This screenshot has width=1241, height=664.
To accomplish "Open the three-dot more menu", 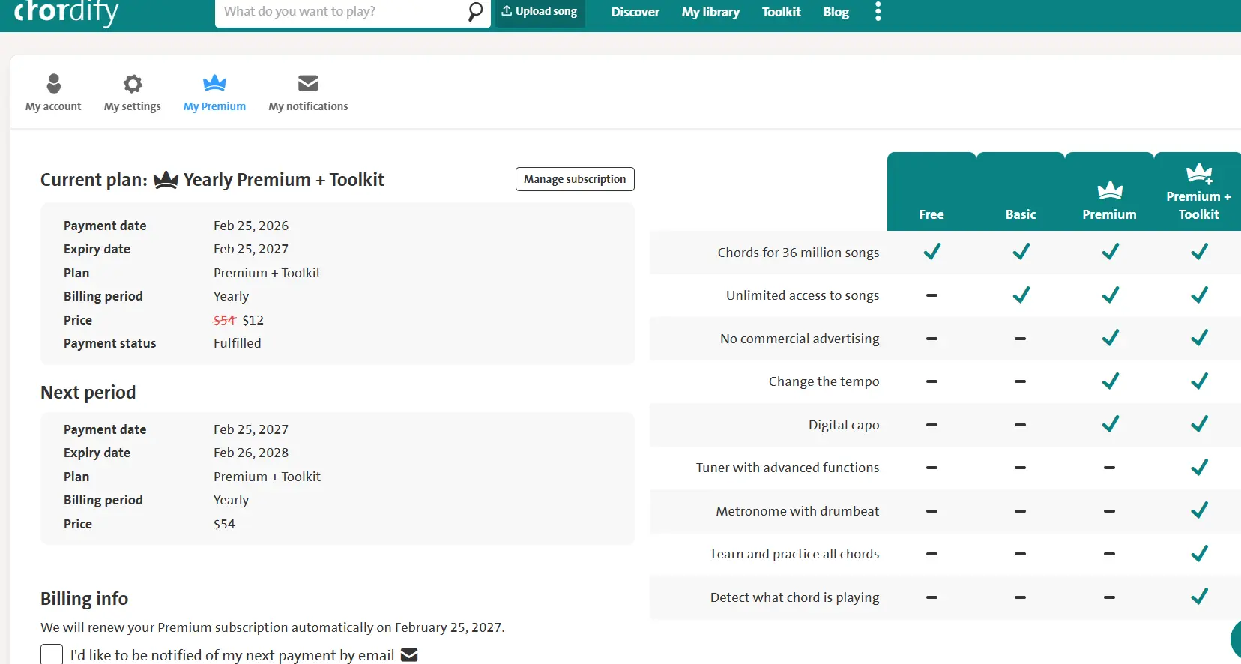I will coord(878,11).
